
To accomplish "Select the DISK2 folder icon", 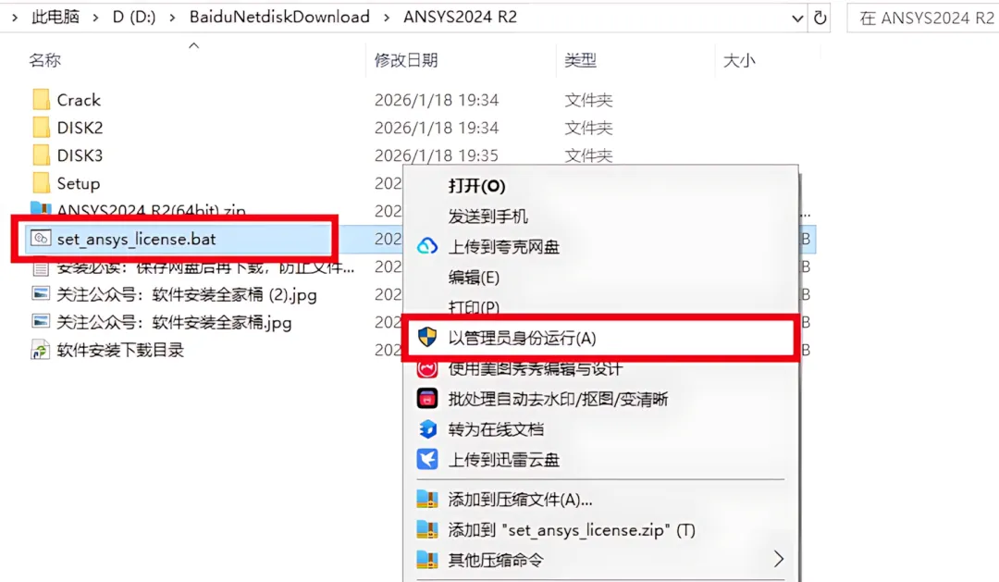I will (x=41, y=128).
